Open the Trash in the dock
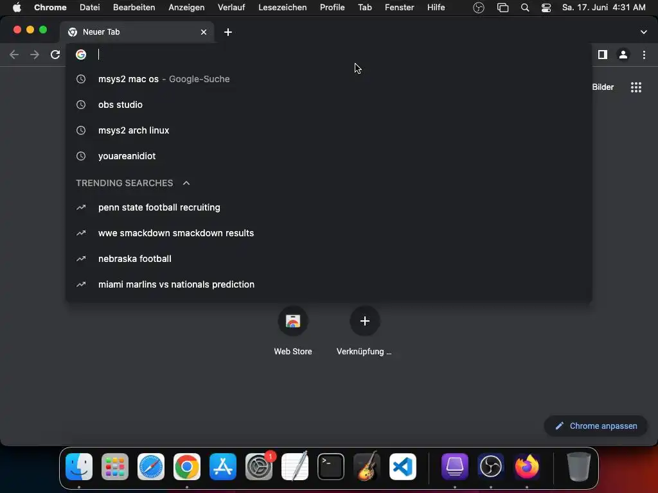Viewport: 658px width, 493px height. point(579,467)
